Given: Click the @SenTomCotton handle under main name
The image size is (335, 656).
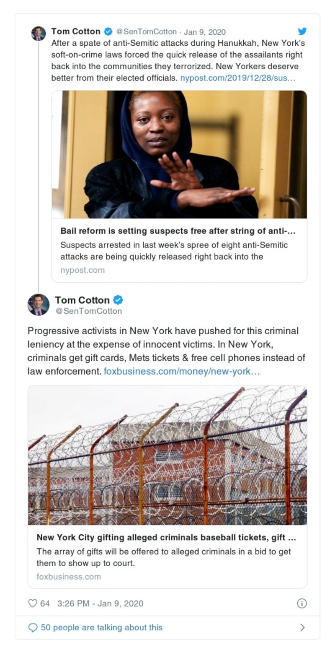Looking at the screenshot, I should click(x=88, y=311).
